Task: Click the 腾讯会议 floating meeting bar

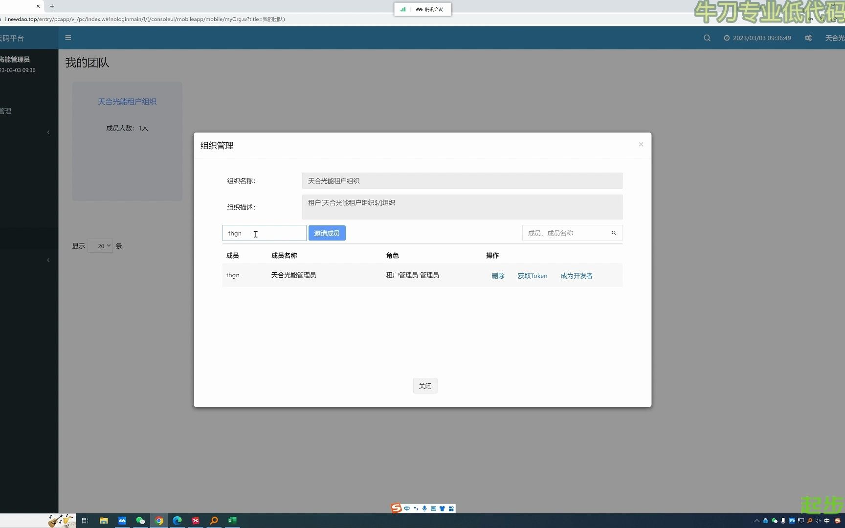Action: [x=423, y=9]
